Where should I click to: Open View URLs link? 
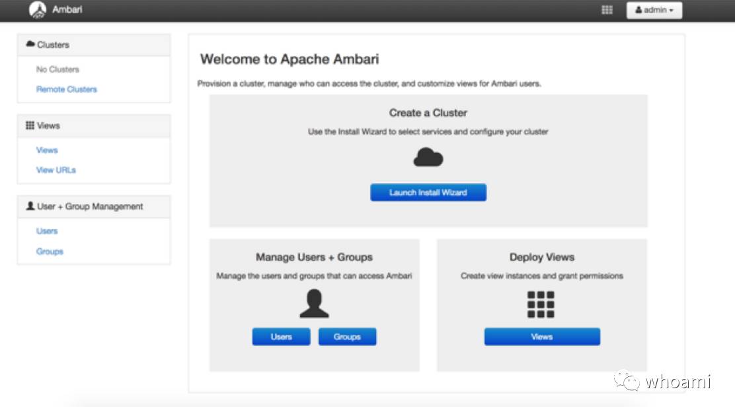point(56,170)
